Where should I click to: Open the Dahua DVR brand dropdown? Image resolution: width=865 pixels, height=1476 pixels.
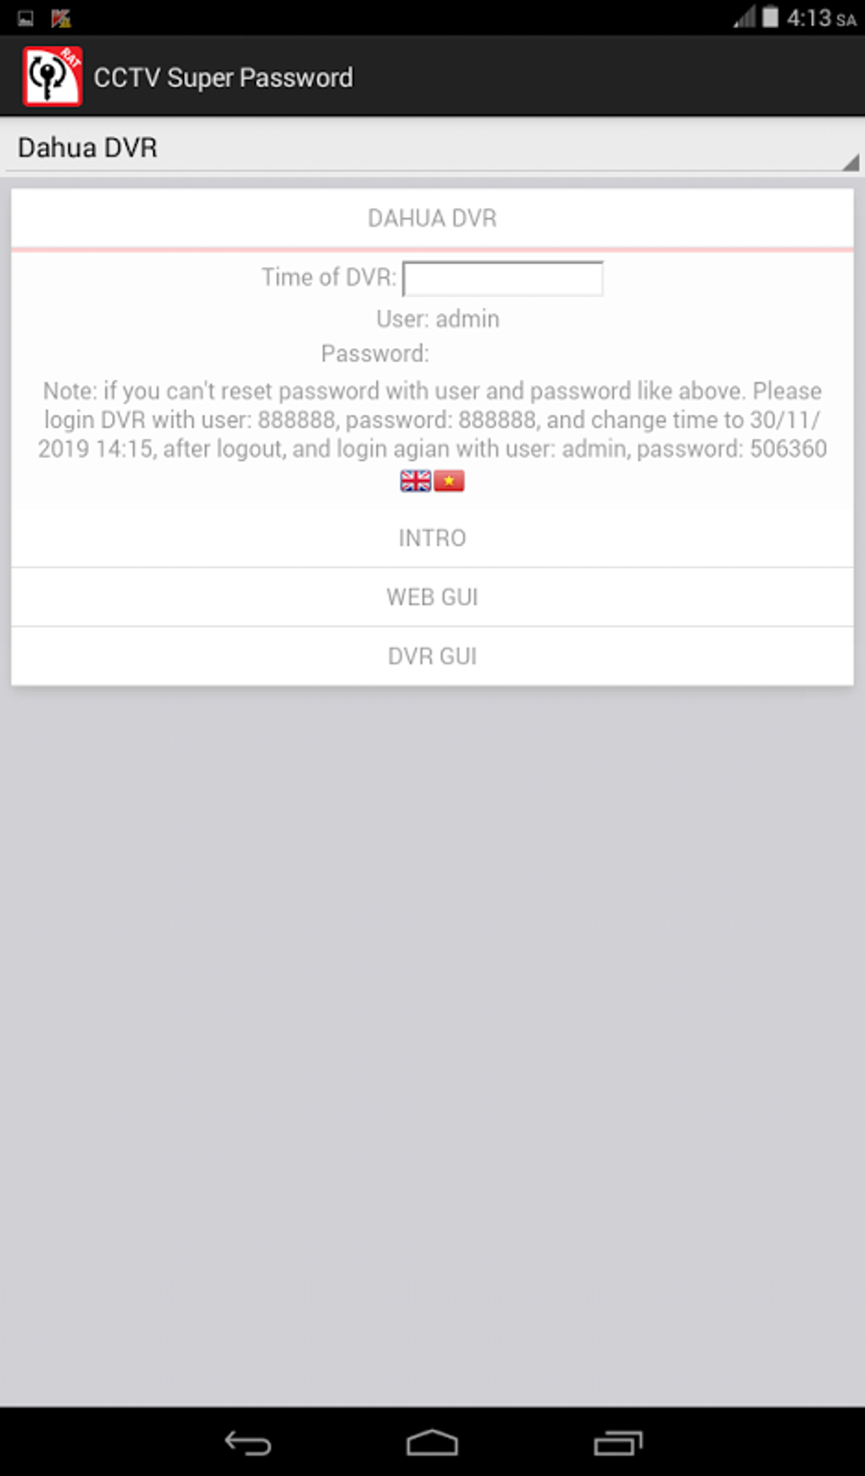click(x=432, y=148)
